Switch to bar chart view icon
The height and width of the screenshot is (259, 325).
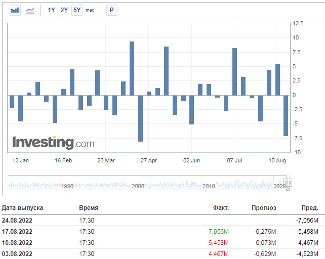pyautogui.click(x=15, y=10)
